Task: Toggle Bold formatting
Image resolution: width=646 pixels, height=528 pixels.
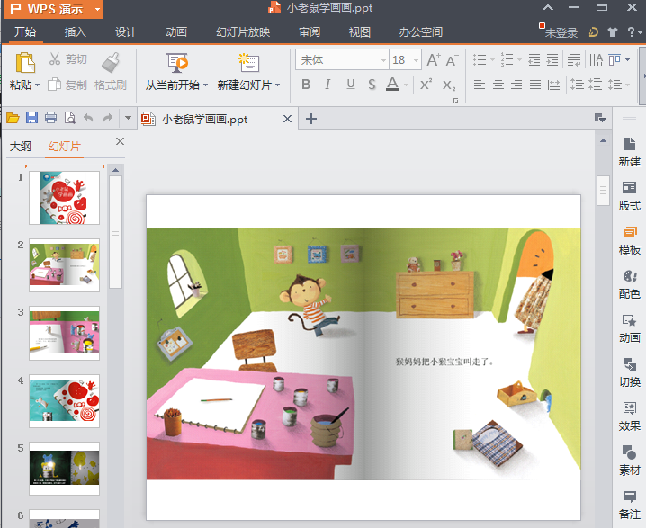Action: click(x=306, y=85)
